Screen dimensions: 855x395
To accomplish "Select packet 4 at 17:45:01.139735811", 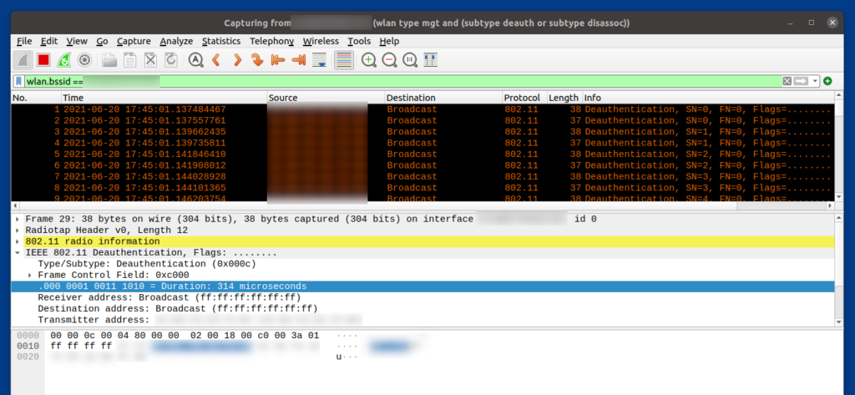I will tap(422, 143).
